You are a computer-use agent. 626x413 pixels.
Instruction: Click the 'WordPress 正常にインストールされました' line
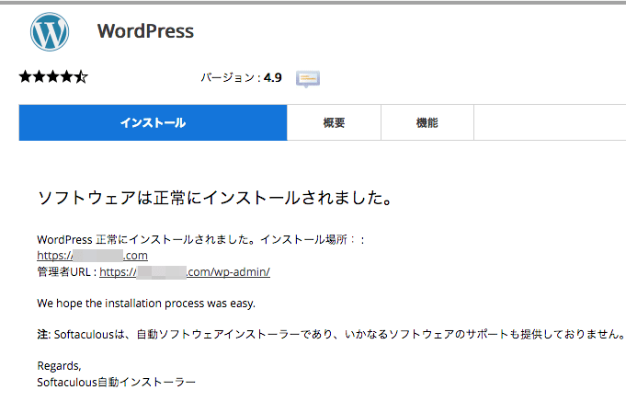pos(200,240)
